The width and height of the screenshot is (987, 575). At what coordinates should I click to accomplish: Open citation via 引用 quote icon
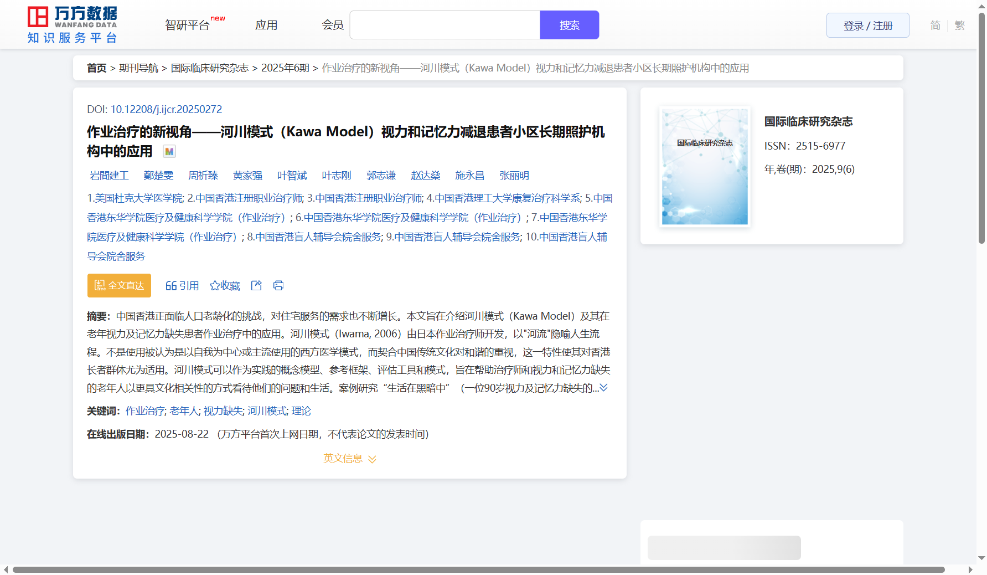pyautogui.click(x=182, y=285)
